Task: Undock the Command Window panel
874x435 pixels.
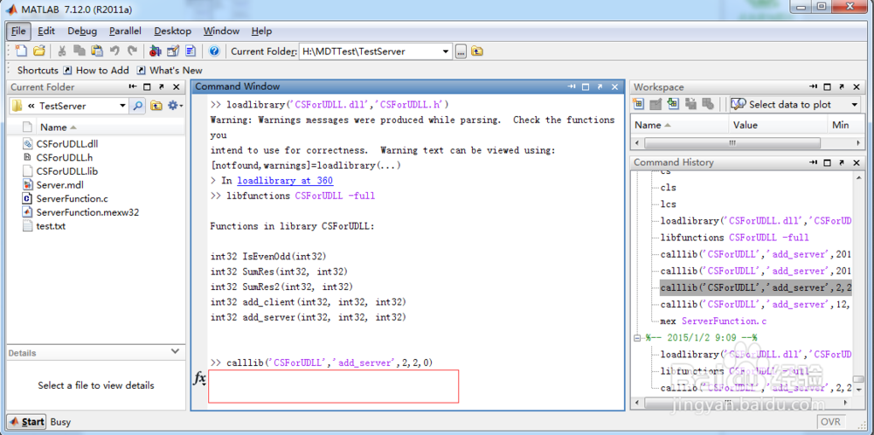Action: [600, 86]
